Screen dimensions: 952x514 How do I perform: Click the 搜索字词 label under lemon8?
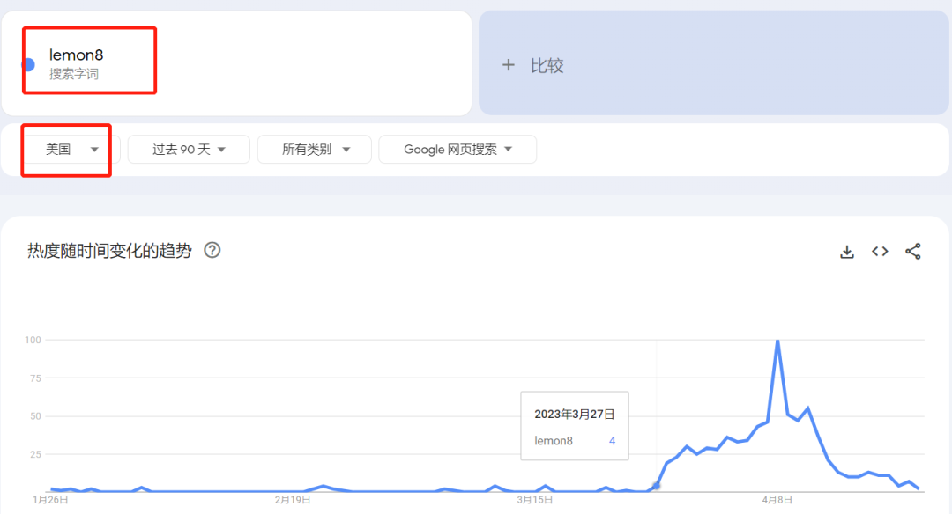[73, 74]
